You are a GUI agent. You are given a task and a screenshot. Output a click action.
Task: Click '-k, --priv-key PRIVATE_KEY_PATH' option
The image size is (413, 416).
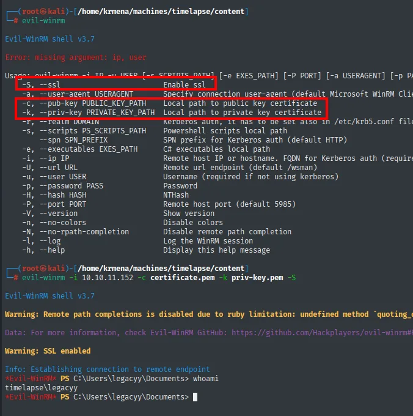pyautogui.click(x=89, y=113)
